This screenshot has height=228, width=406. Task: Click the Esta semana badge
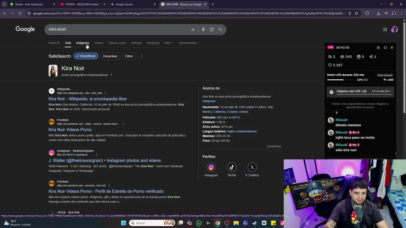pos(385,75)
